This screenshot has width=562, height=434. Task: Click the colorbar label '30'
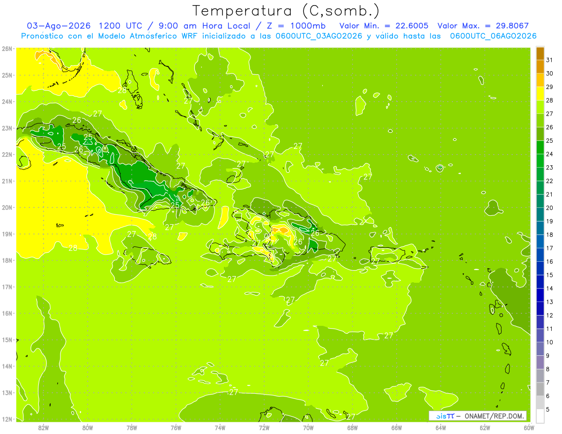point(549,74)
